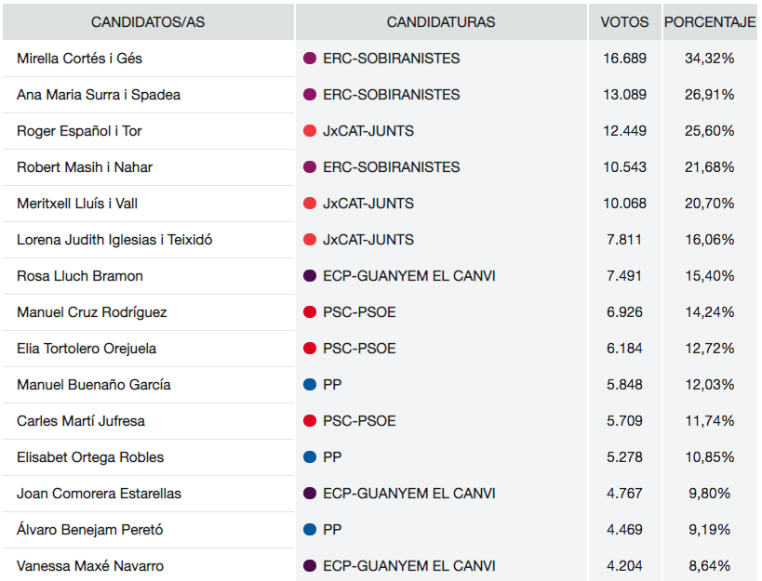Click the JxCAT dot in Lorena Judith Iglesias' row
This screenshot has height=581, width=762.
(311, 240)
